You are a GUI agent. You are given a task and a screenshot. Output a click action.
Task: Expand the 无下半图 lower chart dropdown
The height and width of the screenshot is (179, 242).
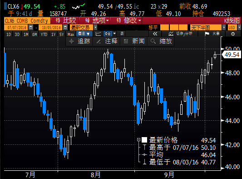[x=224, y=28]
